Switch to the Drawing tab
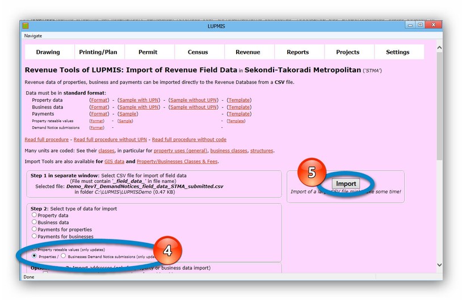 [48, 52]
